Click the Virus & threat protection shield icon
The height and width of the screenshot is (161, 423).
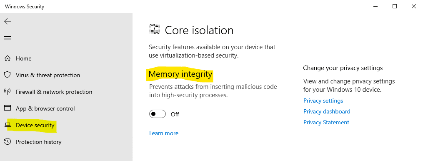click(x=8, y=75)
